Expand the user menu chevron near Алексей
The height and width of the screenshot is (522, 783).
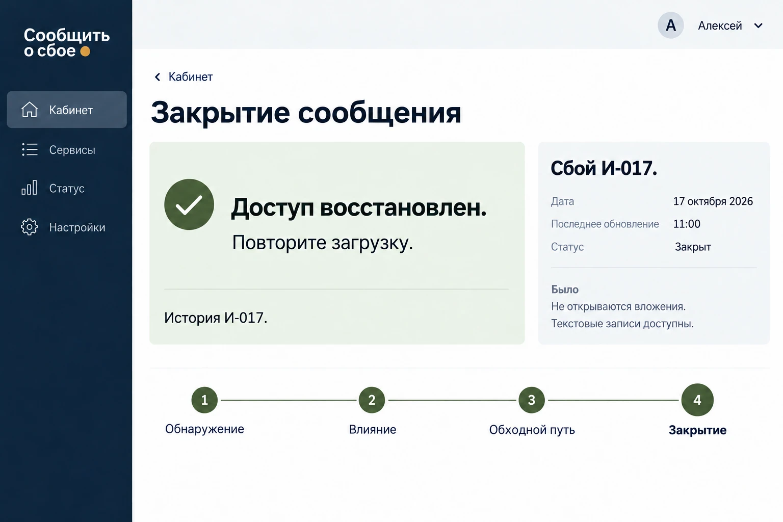click(x=759, y=25)
